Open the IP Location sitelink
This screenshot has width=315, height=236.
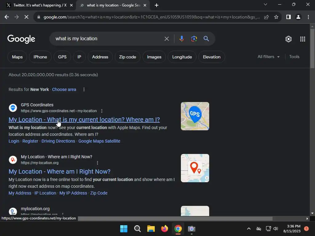click(x=45, y=193)
